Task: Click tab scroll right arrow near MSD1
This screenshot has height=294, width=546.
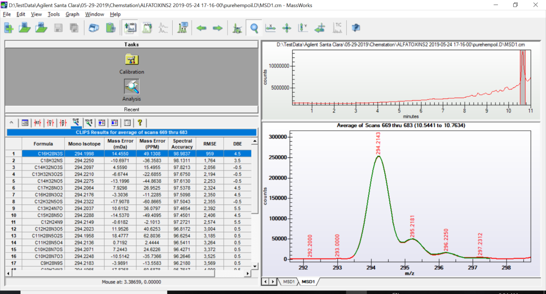Action: (273, 281)
